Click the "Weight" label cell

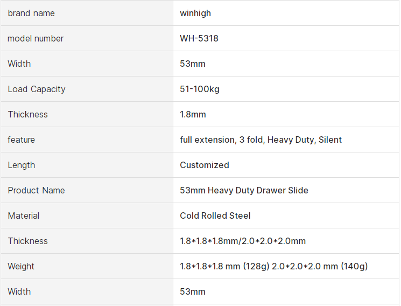[x=21, y=266]
